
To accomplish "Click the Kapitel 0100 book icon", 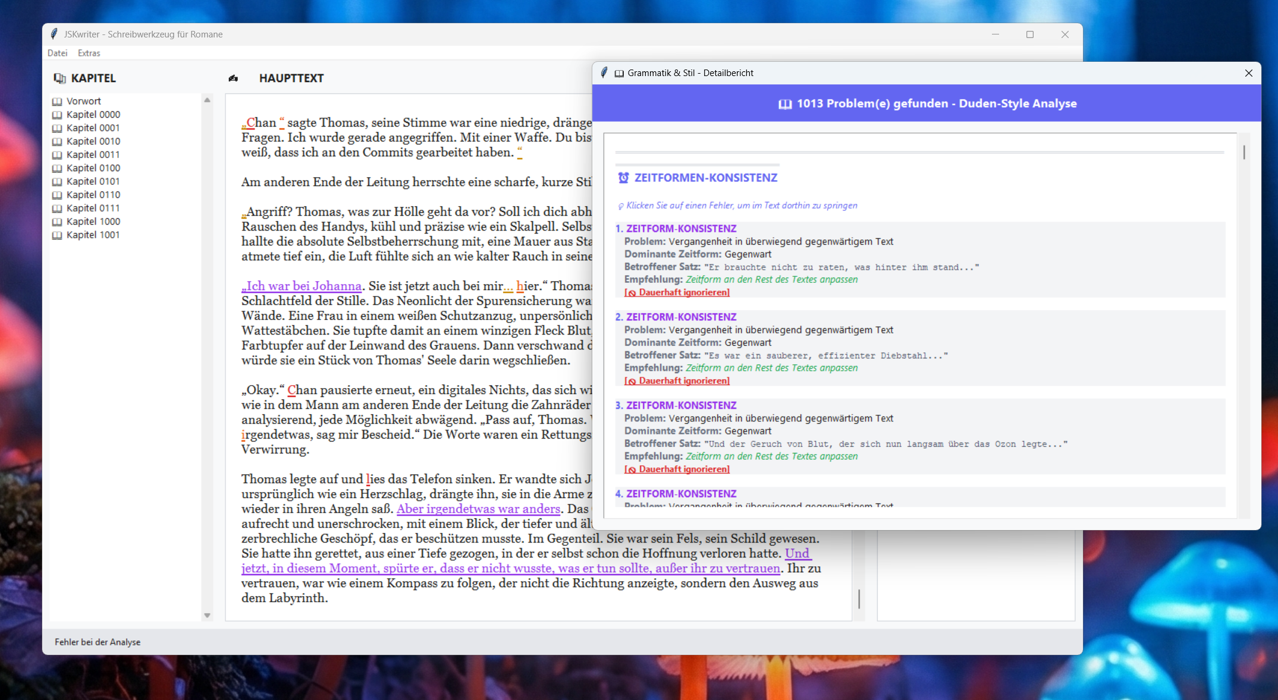I will [x=57, y=168].
